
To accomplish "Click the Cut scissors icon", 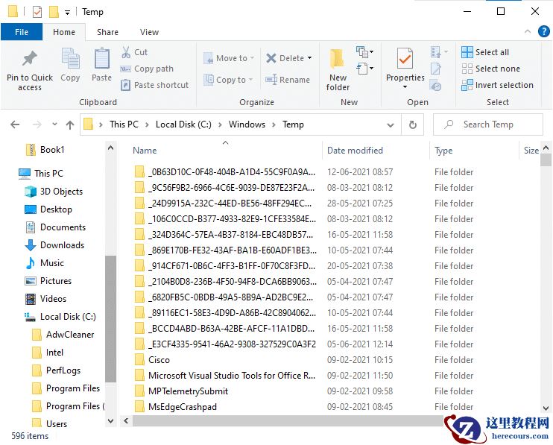I will pyautogui.click(x=126, y=52).
